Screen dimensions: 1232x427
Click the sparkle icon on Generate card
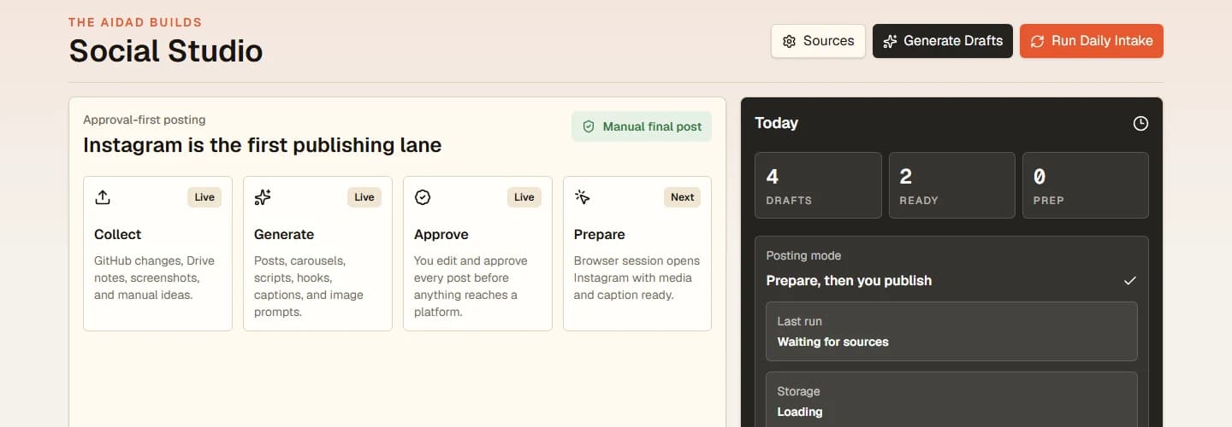pos(263,197)
